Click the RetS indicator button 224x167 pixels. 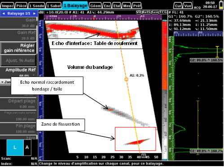(x=146, y=12)
